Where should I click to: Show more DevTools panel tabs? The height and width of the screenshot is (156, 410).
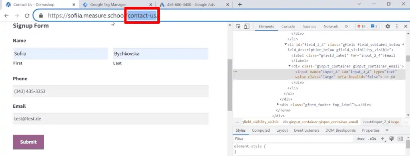pos(346,26)
